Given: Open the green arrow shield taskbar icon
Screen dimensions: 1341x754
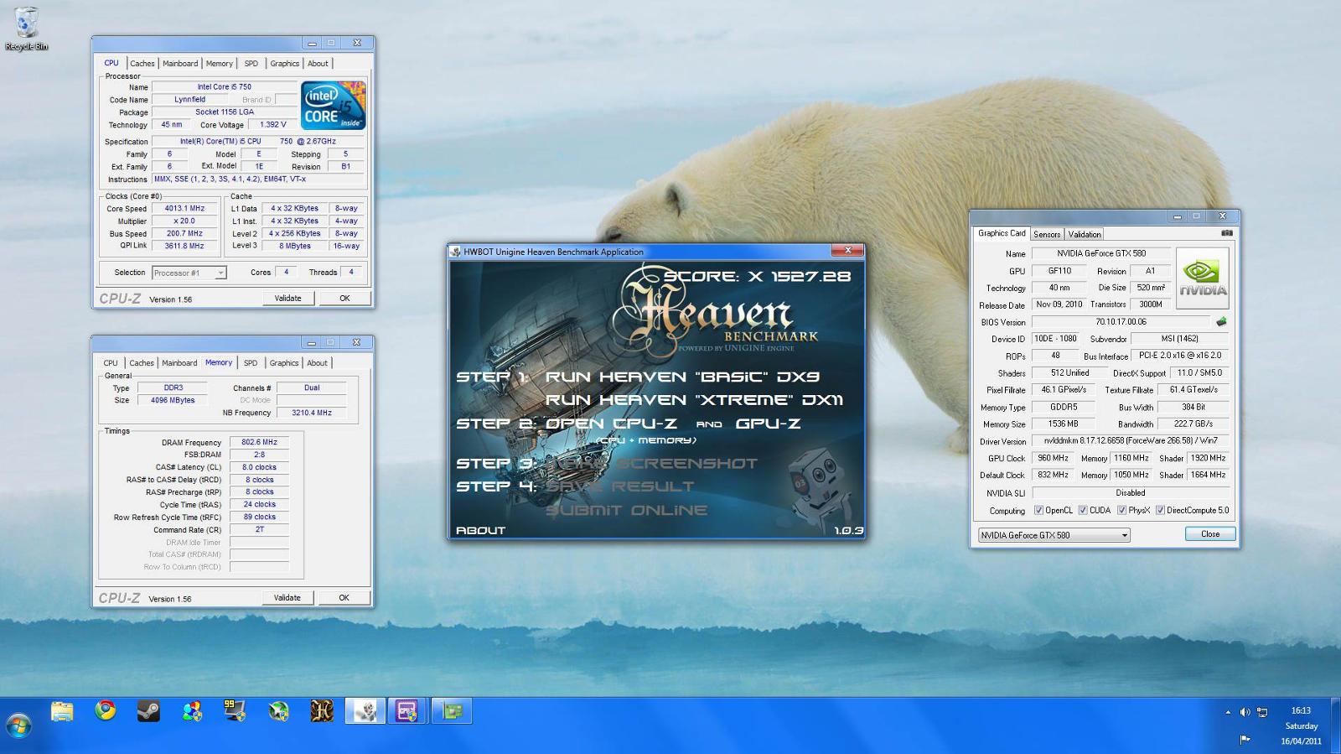Looking at the screenshot, I should [278, 711].
